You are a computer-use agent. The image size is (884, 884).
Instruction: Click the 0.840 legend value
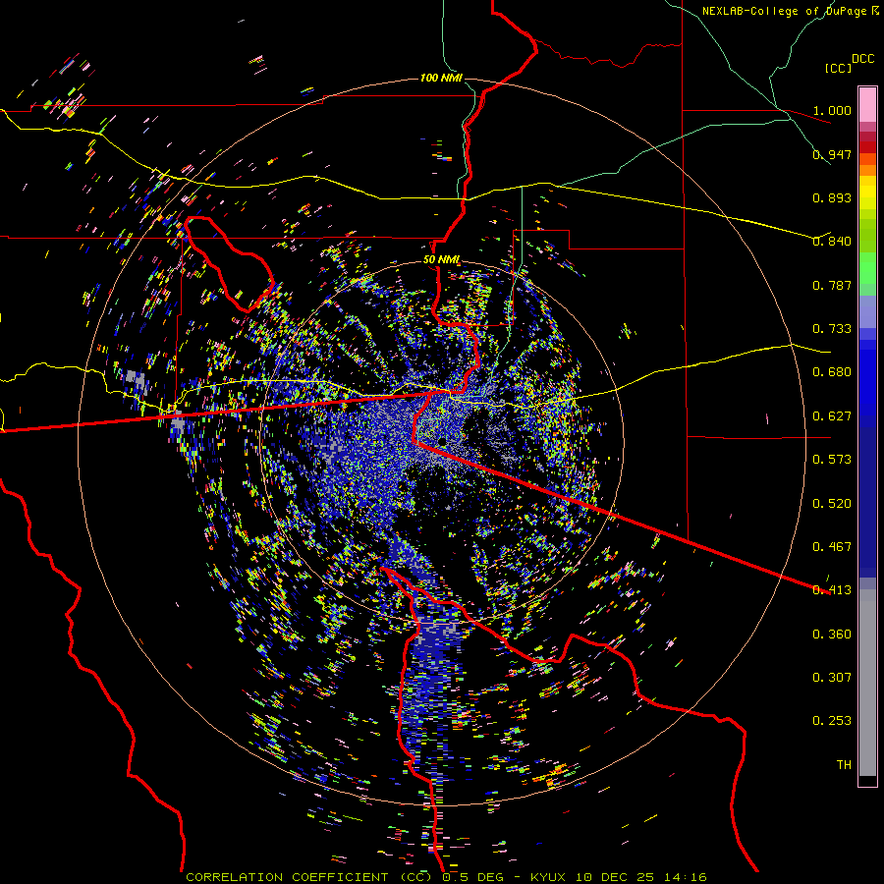pos(832,242)
